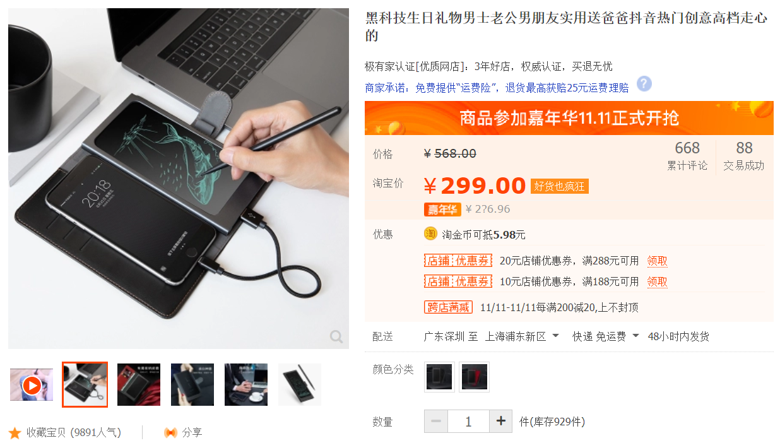780x443 pixels.
Task: Select the black color option swatch
Action: pos(439,377)
